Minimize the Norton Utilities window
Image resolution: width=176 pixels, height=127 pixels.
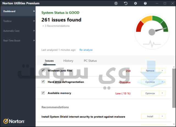coord(157,3)
